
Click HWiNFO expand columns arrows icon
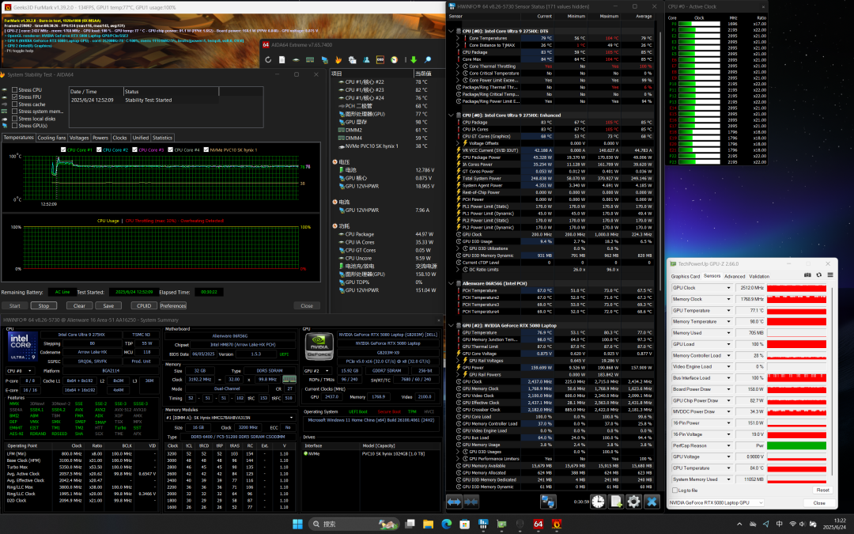coord(454,502)
